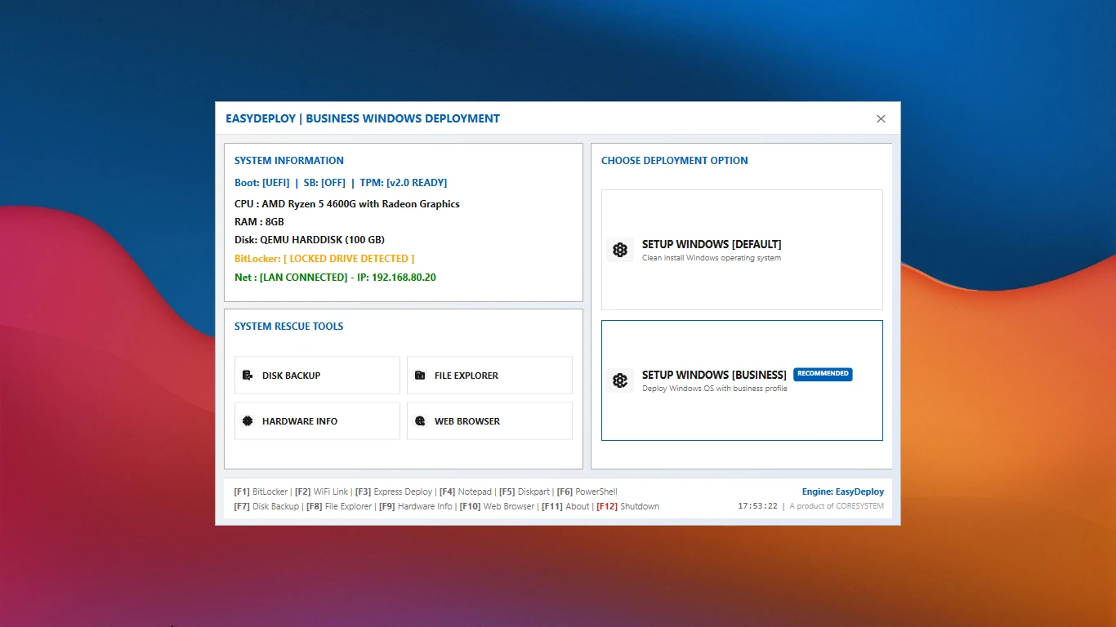1116x627 pixels.
Task: Click the SYSTEM RESCUE TOOLS heading
Action: (x=289, y=327)
